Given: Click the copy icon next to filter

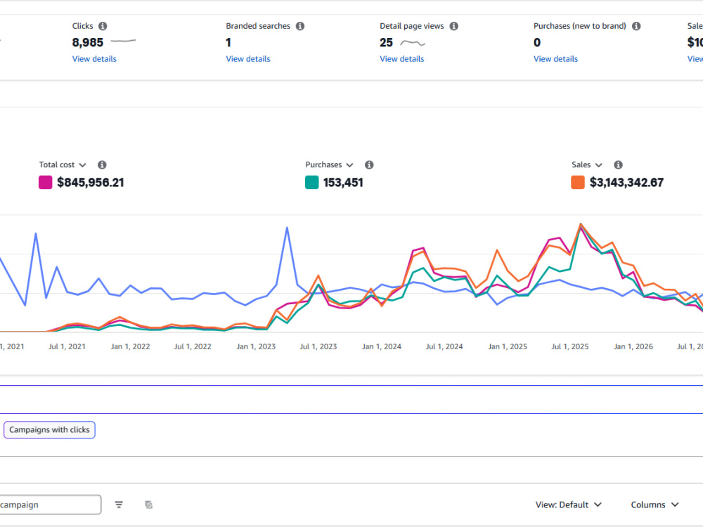Looking at the screenshot, I should 149,505.
